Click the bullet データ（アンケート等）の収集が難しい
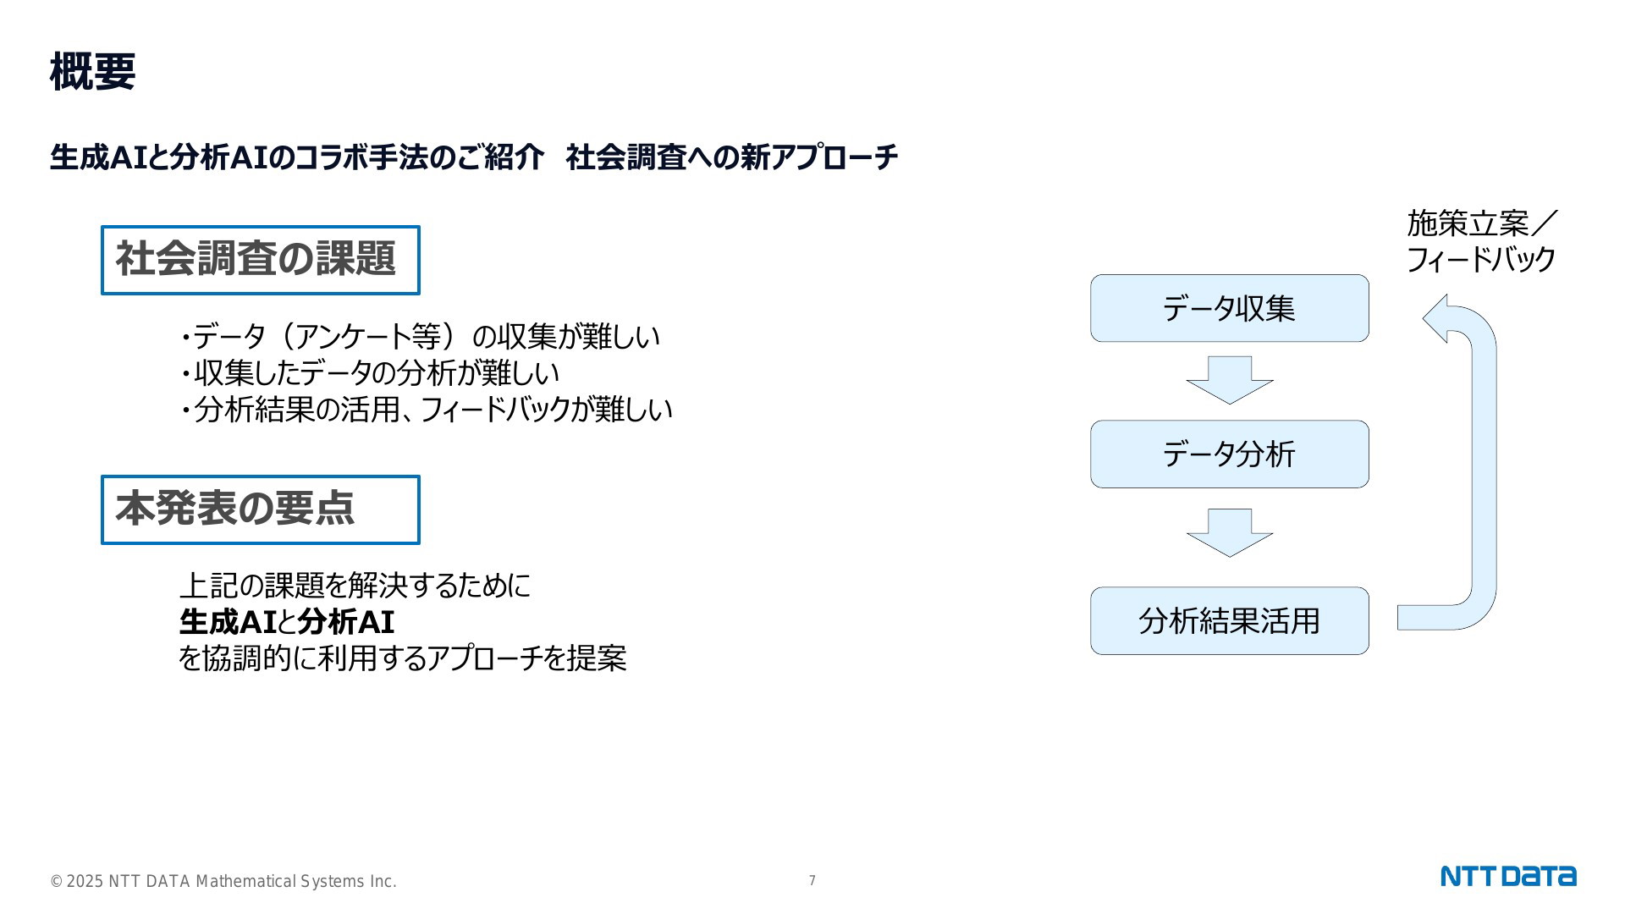 (x=419, y=337)
